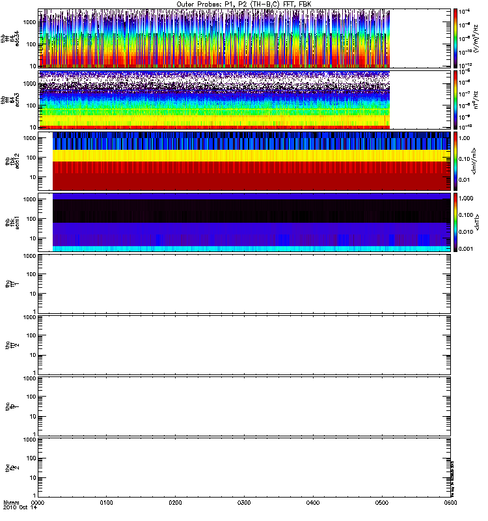The height and width of the screenshot is (521, 488).
Task: Click the "thc fff 1" y-axis label
Action: pos(12,284)
